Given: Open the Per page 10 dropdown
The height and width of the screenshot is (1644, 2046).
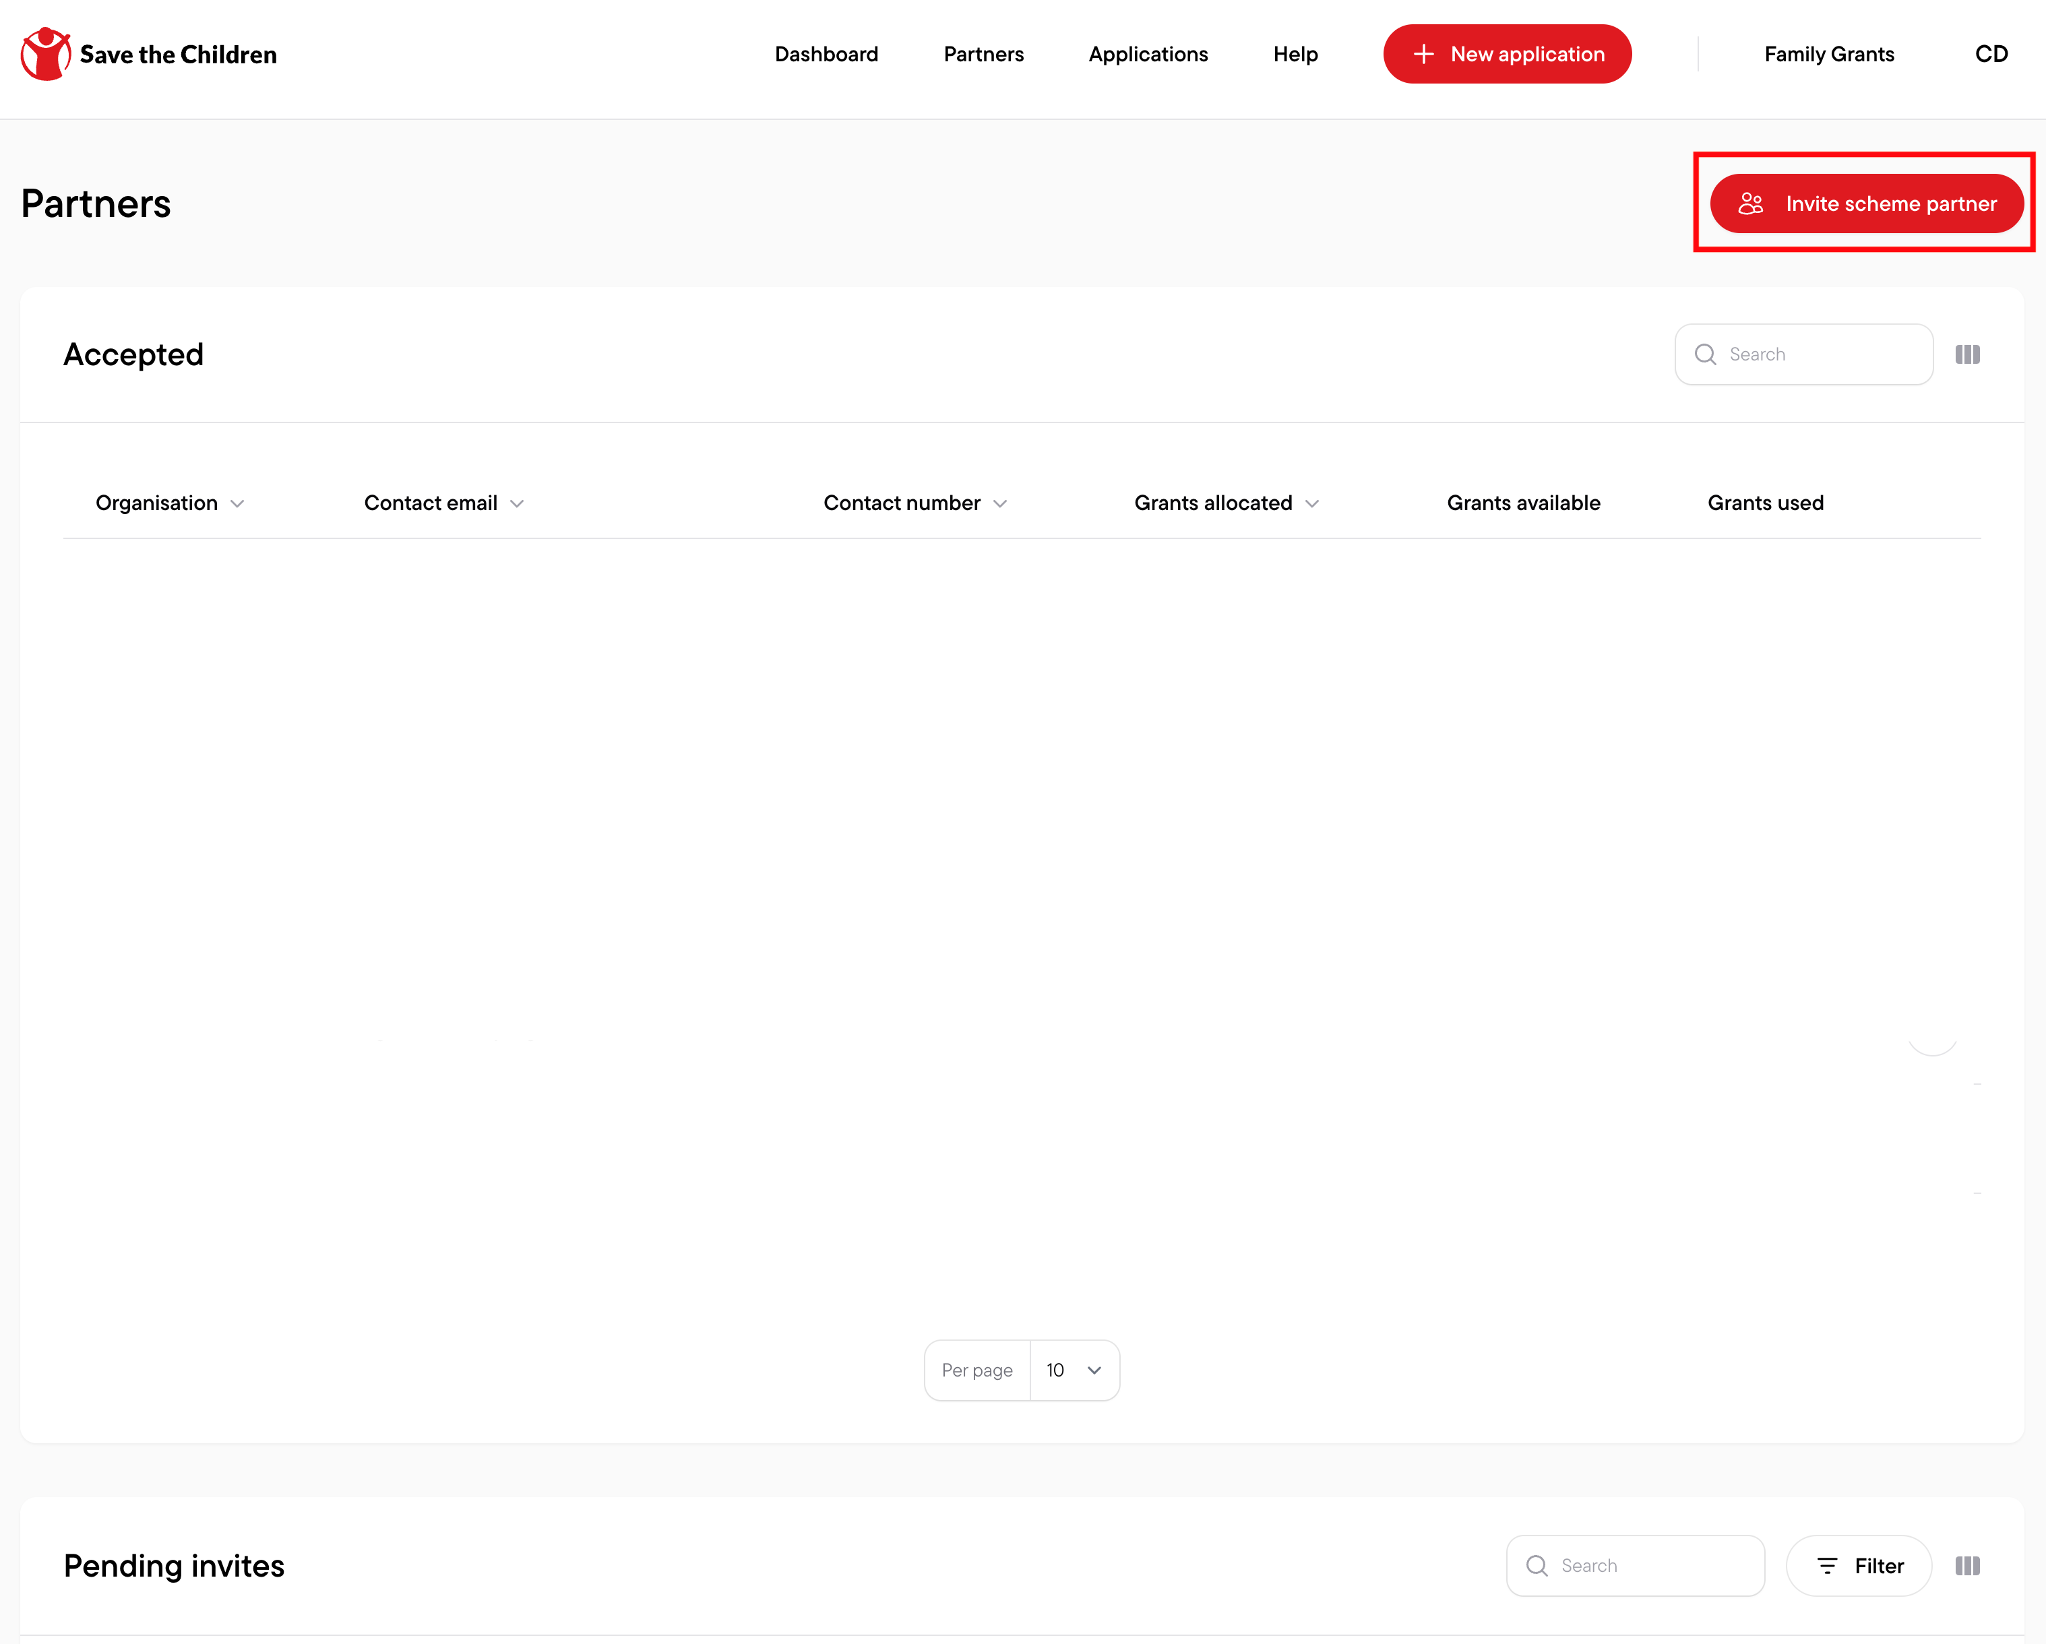Looking at the screenshot, I should point(1074,1370).
